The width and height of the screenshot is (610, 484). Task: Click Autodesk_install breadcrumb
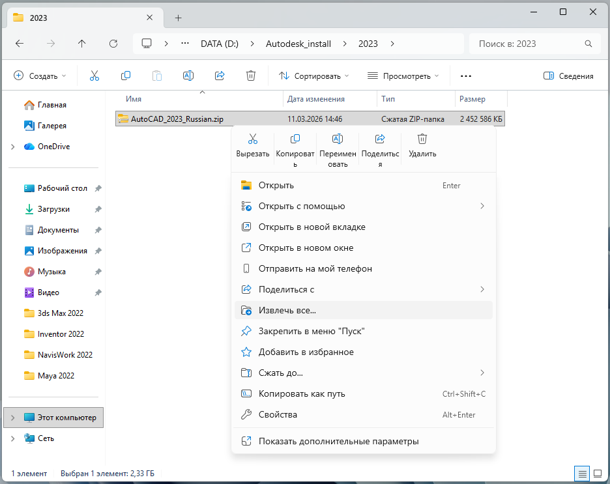298,44
